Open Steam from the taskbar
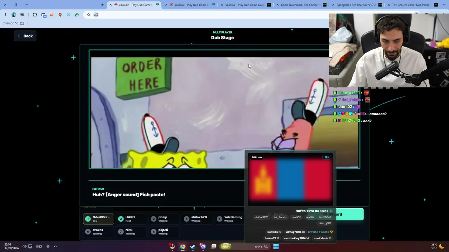 (193, 246)
